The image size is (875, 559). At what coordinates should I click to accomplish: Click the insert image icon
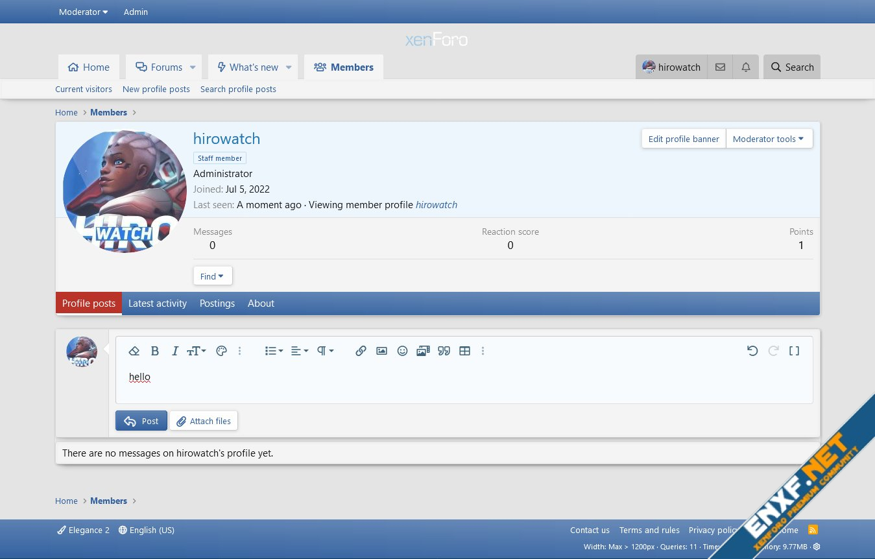(381, 351)
